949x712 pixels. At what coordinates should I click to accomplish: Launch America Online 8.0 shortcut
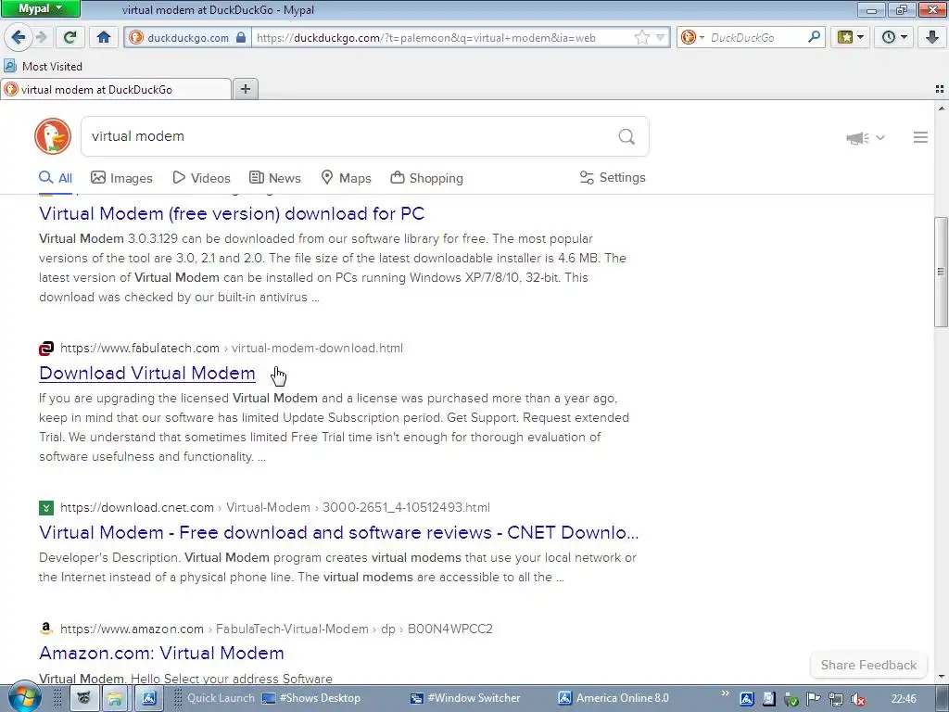click(x=614, y=698)
